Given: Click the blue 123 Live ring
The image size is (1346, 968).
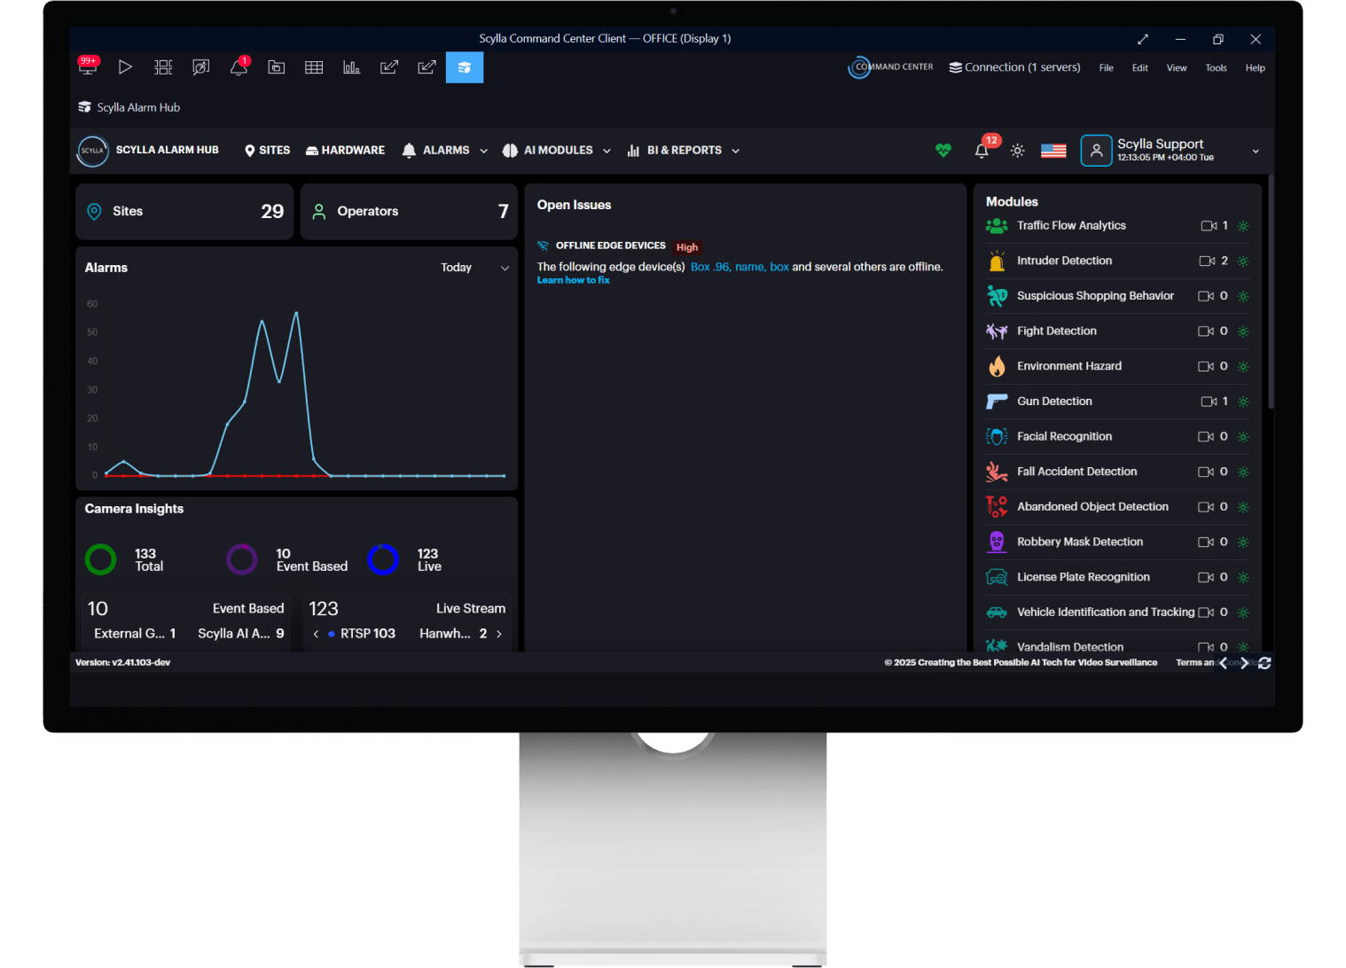Looking at the screenshot, I should click(383, 559).
